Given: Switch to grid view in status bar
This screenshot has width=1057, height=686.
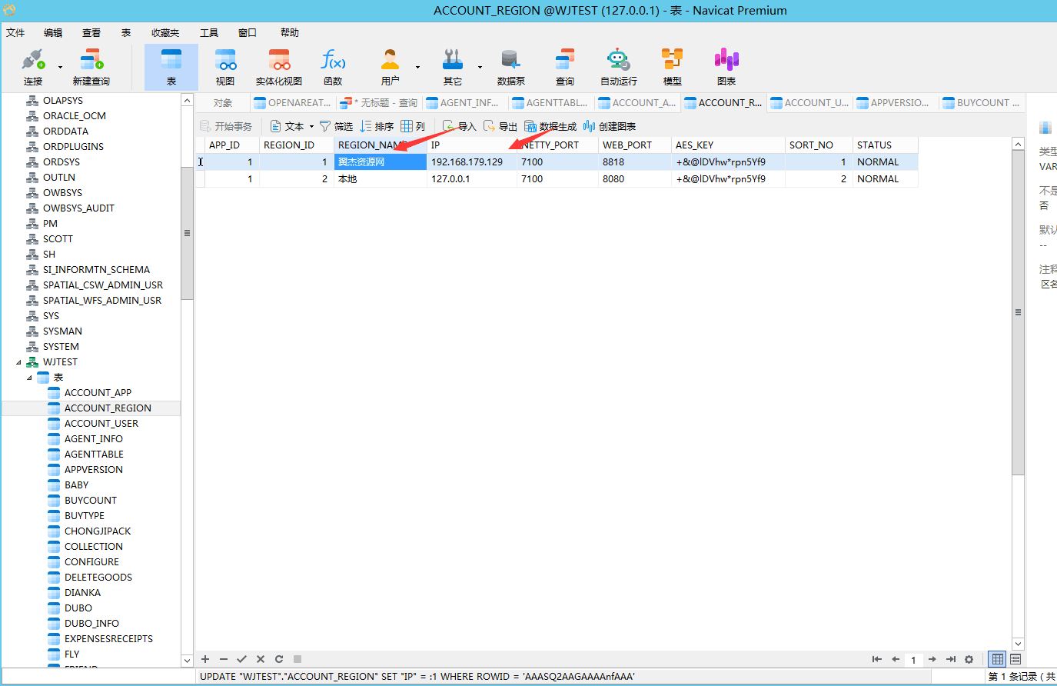Looking at the screenshot, I should coord(997,659).
